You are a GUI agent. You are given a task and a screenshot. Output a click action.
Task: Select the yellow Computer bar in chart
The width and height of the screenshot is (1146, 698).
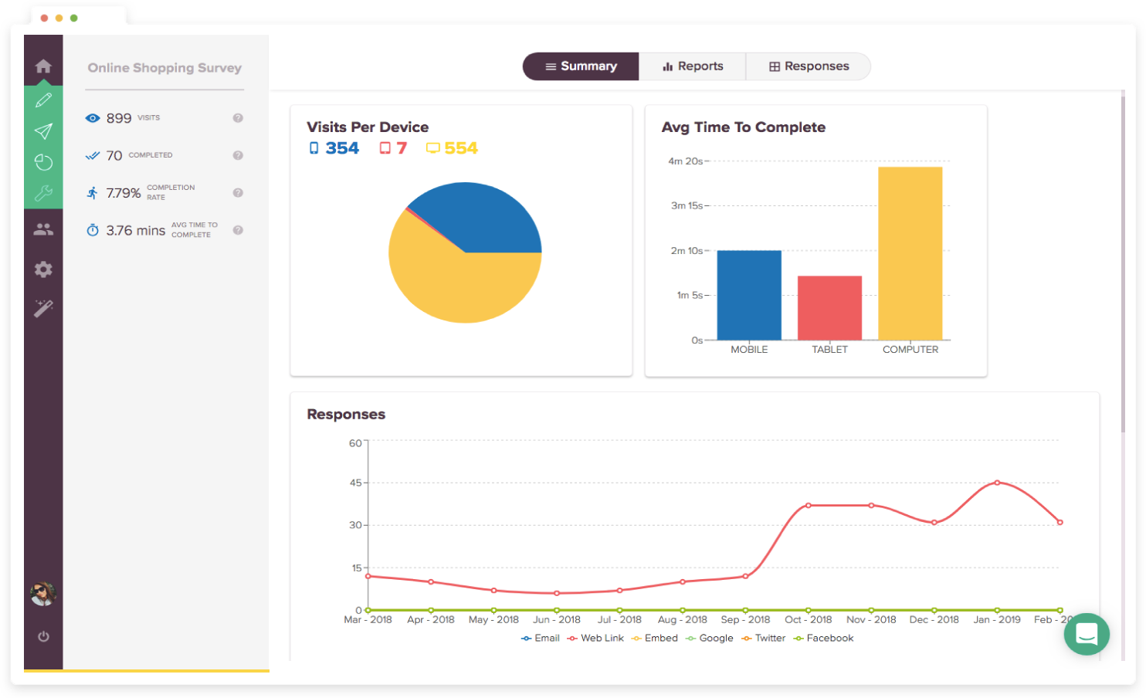point(910,251)
